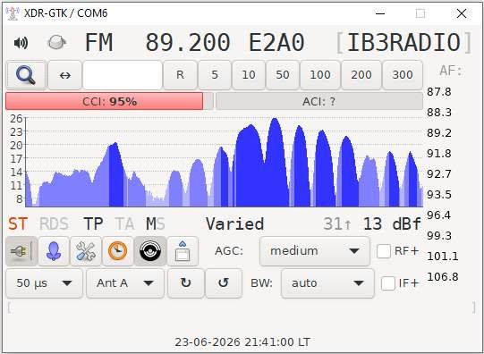Tune to alternative frequency 101.1
This screenshot has height=354, width=484.
point(443,256)
